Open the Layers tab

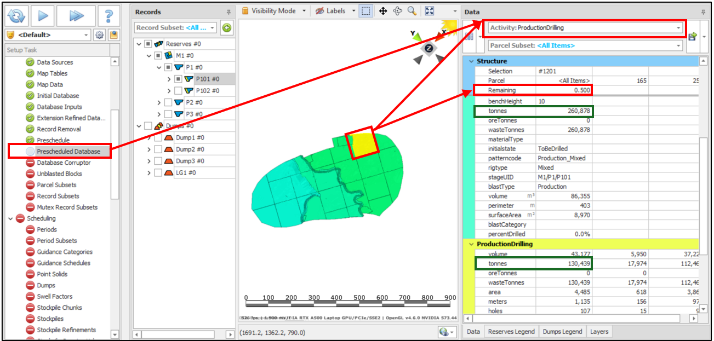coord(599,332)
